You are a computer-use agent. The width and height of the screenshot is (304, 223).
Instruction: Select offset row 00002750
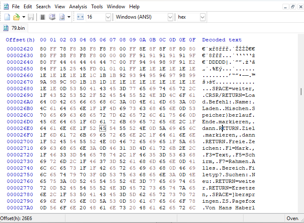click(20, 175)
